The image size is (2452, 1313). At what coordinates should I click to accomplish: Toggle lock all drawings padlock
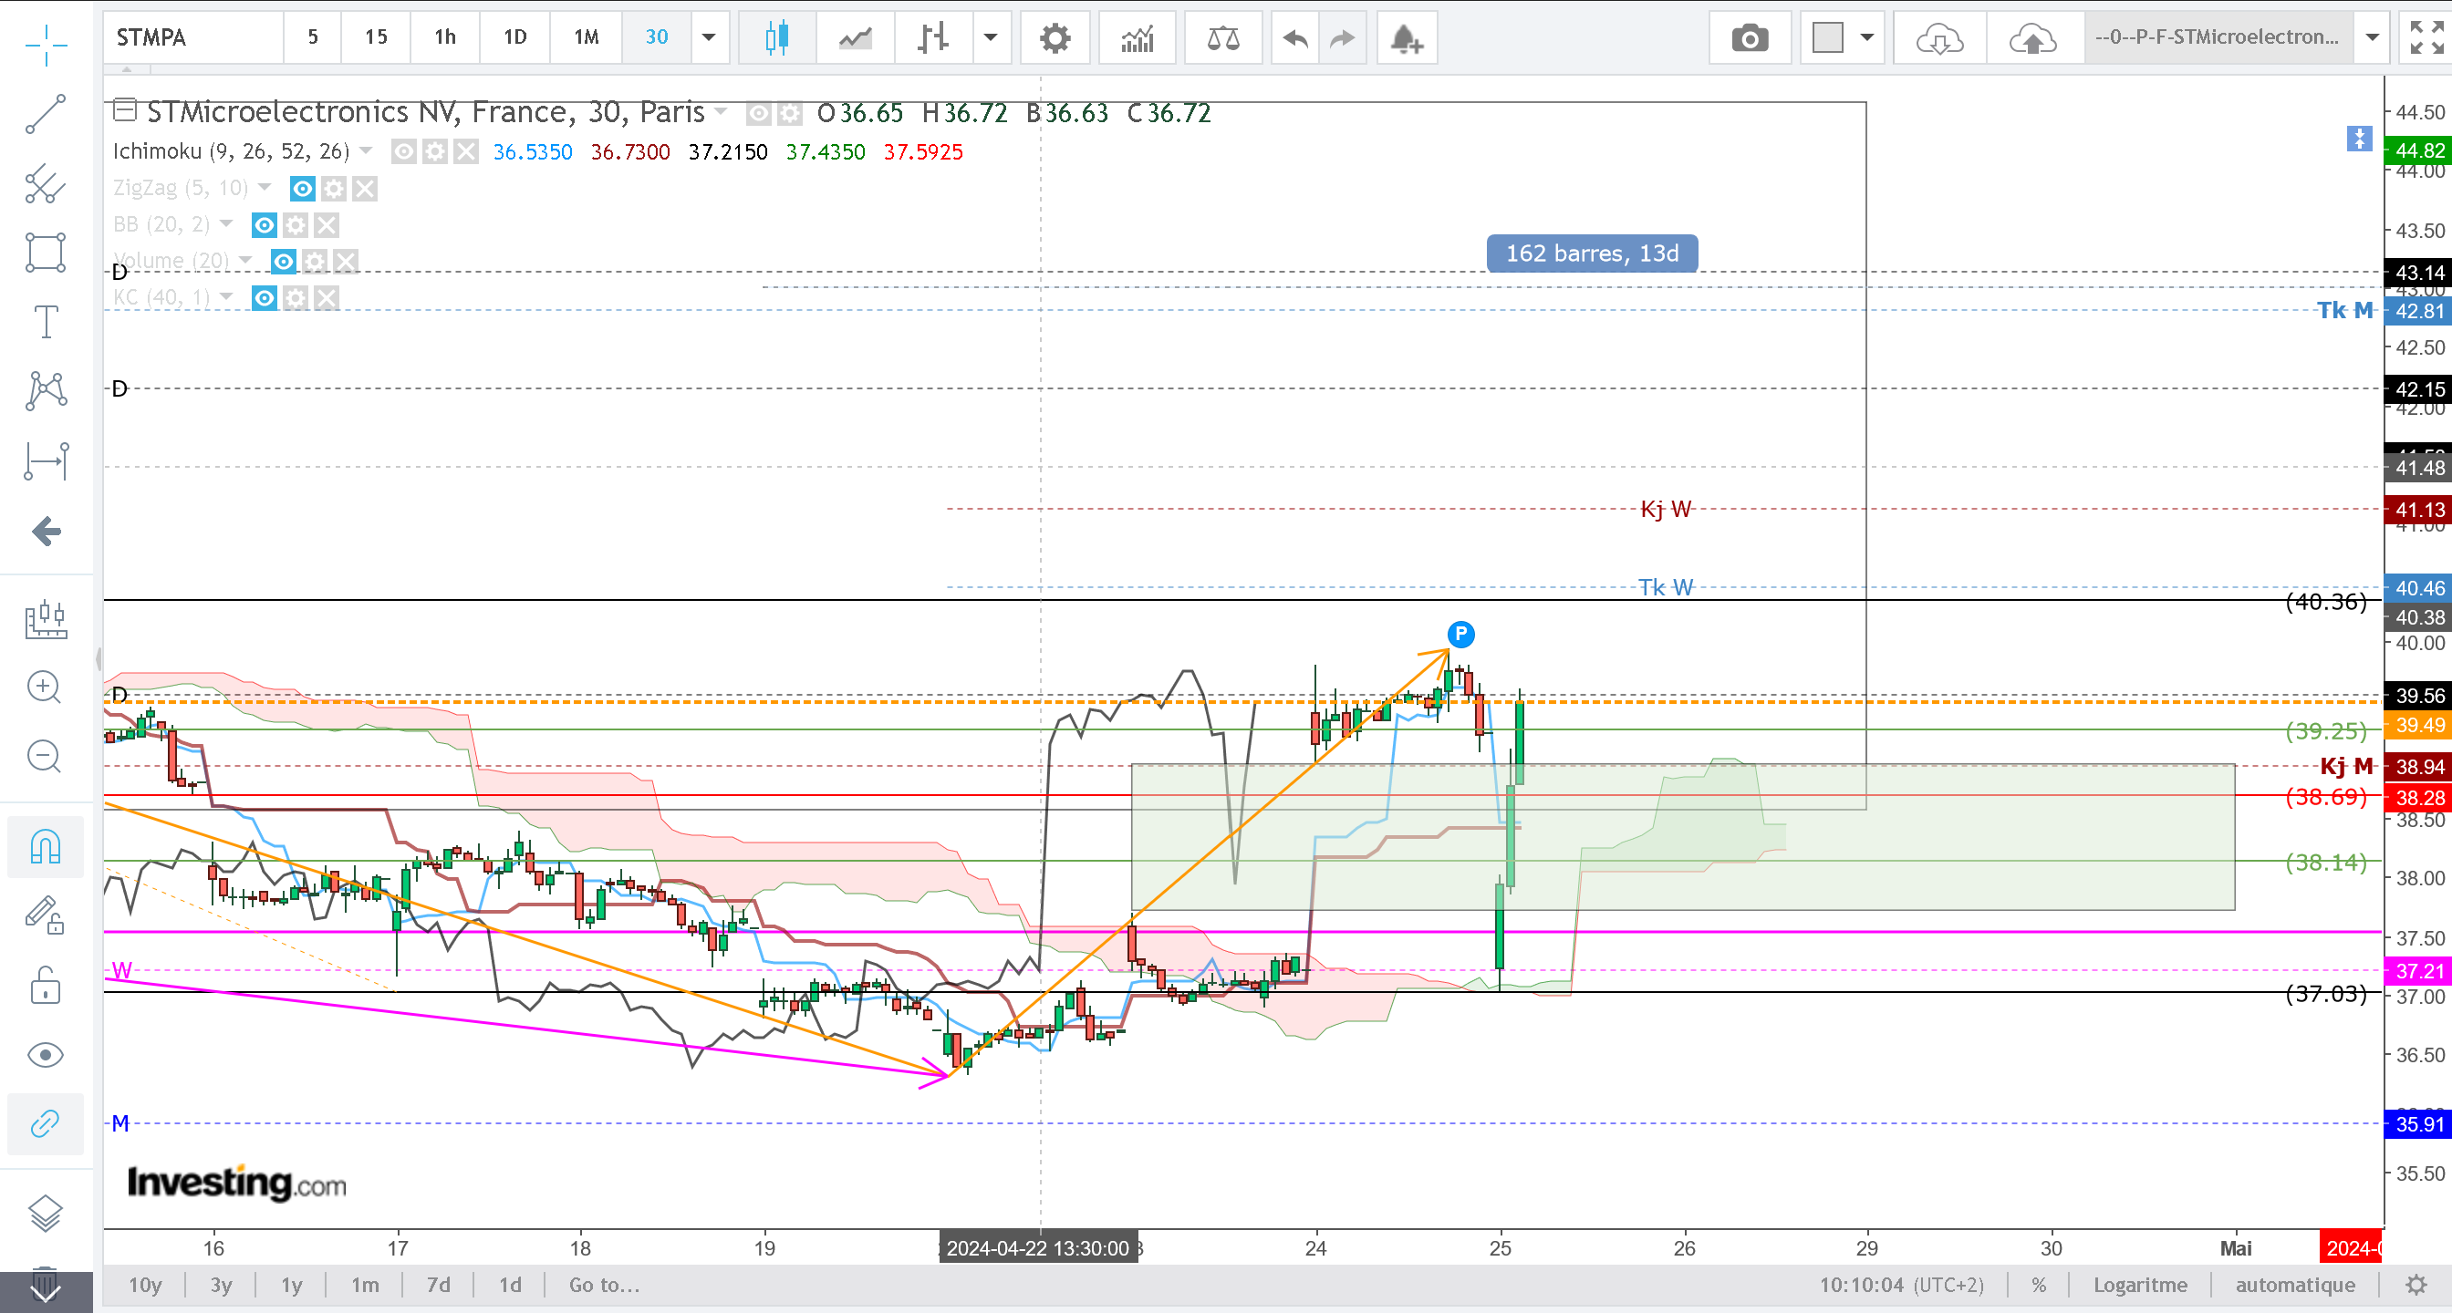pos(46,985)
